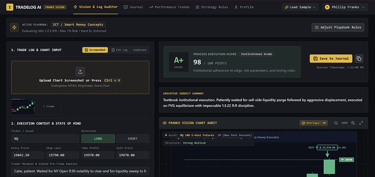Zoom in the chart with the plus magnifier
Viewport: 375px width, 177px height.
[353, 123]
